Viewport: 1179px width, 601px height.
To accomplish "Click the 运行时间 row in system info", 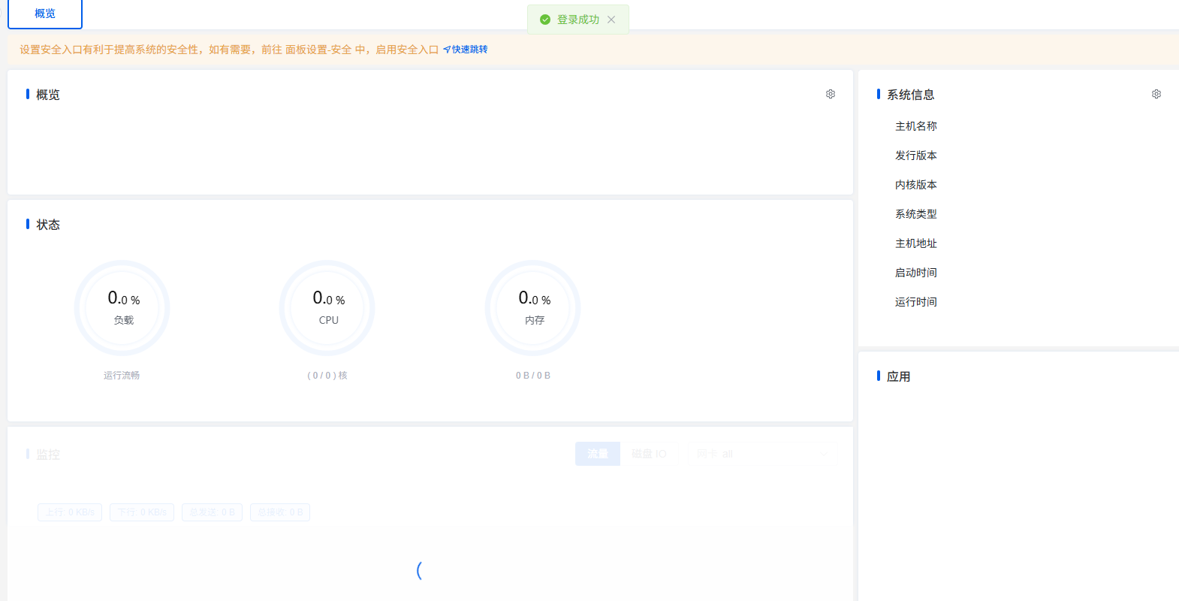I will [916, 302].
